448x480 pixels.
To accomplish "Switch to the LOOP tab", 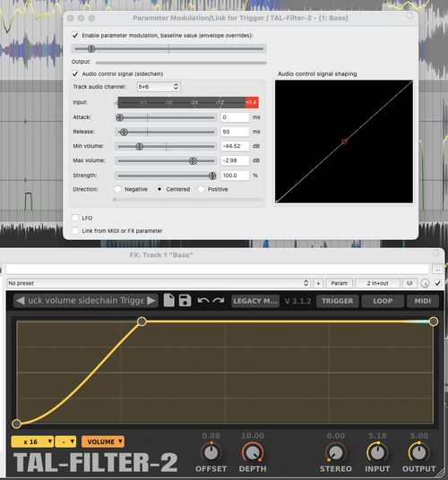I will pos(383,301).
